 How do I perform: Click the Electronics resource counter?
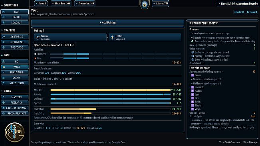85,4
